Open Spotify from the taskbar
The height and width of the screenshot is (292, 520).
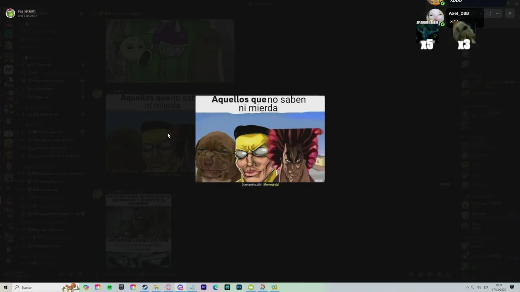point(110,287)
